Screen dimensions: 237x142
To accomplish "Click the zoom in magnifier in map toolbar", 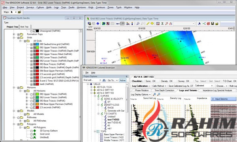I will pos(138,24).
